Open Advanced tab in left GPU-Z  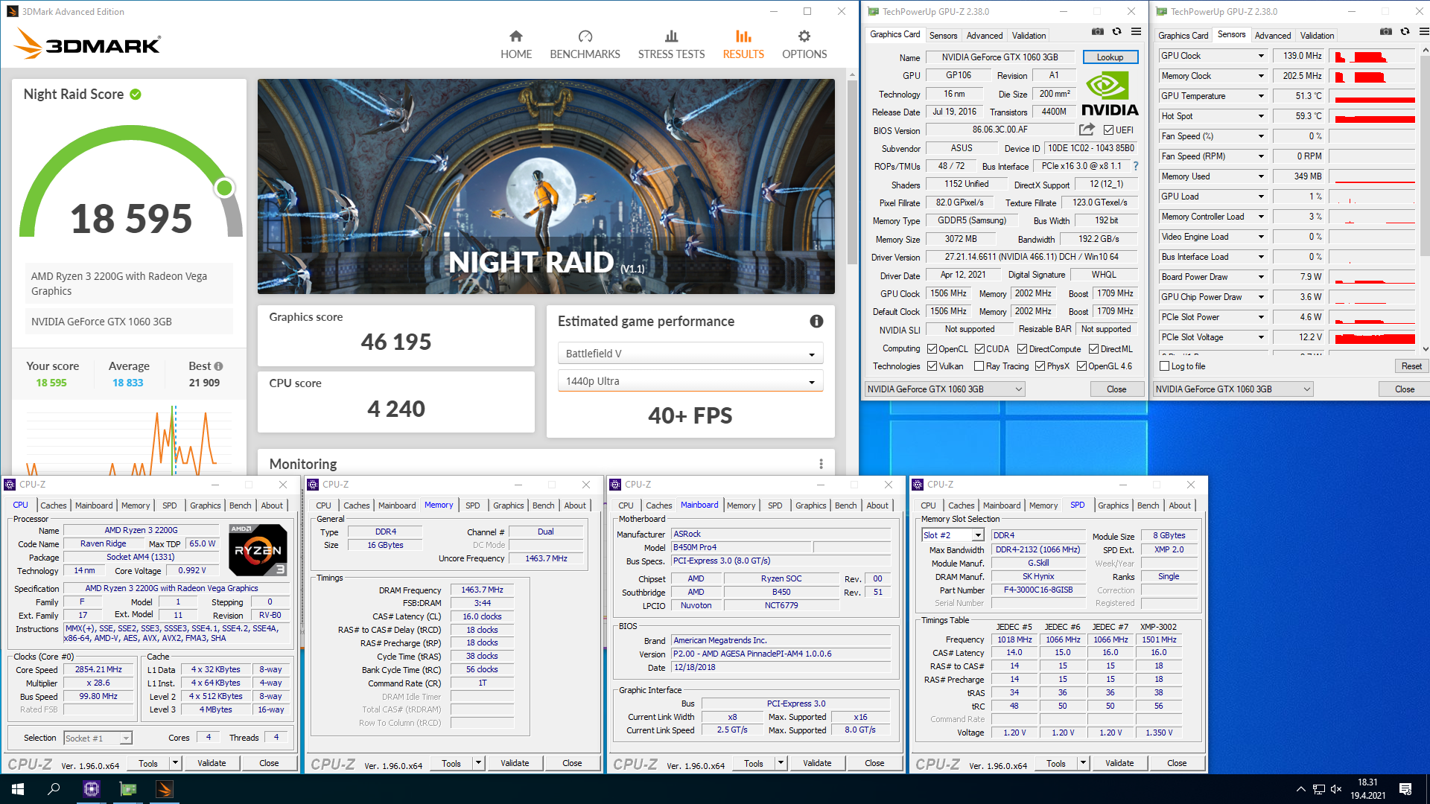click(984, 36)
